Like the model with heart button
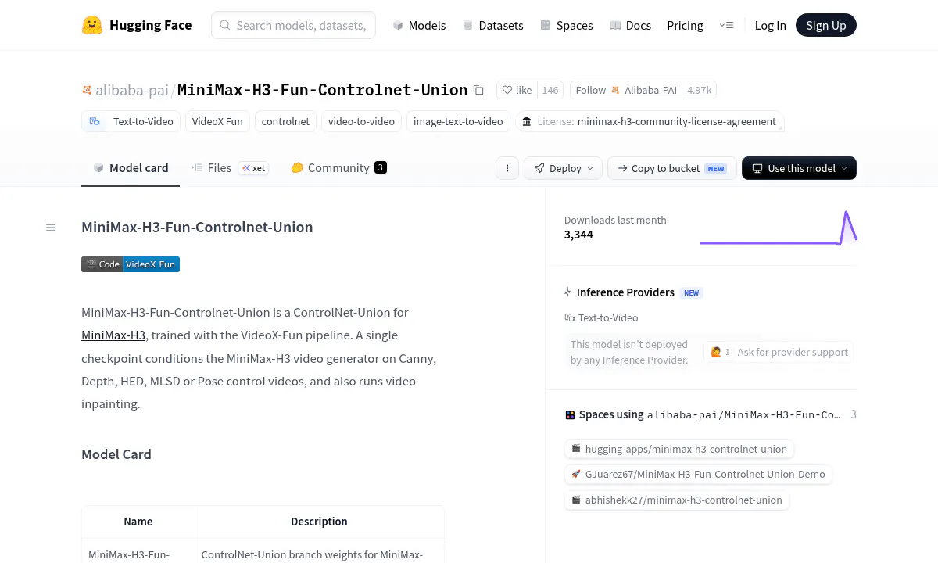The image size is (938, 563). 516,90
